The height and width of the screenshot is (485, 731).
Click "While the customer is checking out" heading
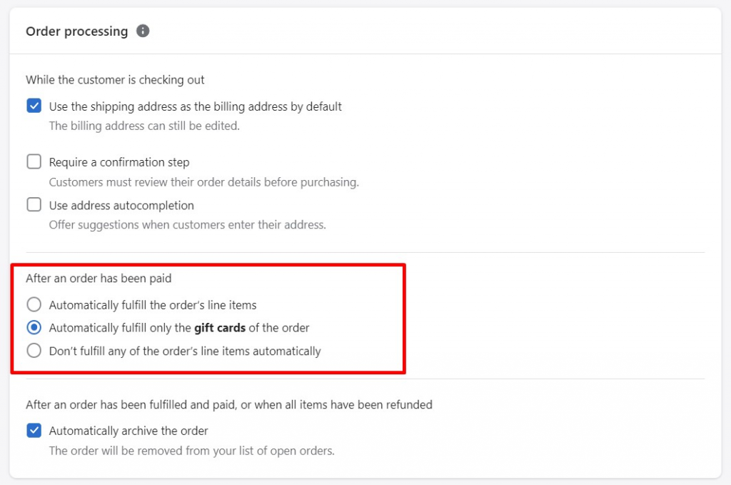(x=115, y=80)
